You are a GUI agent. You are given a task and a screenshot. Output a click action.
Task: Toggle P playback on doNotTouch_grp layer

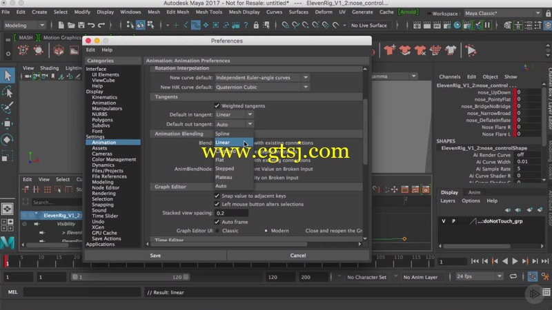453,221
